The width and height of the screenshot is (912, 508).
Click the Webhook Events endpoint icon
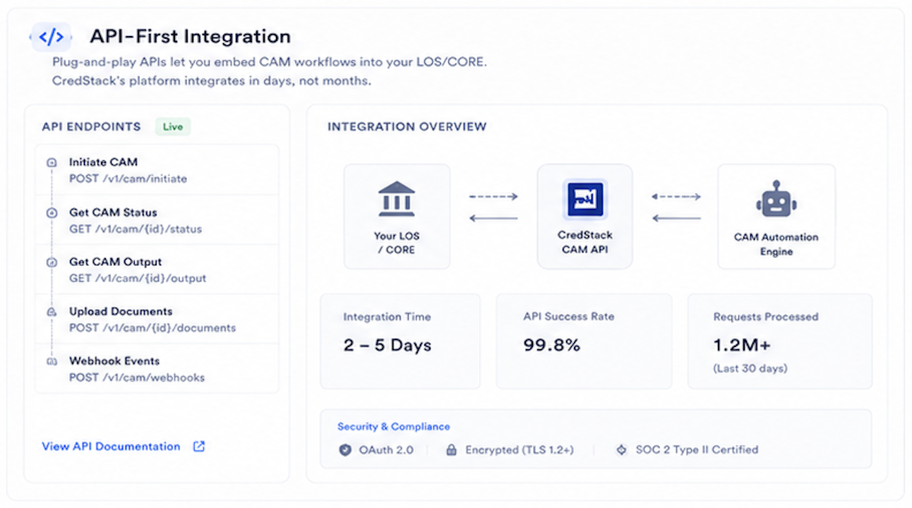52,361
